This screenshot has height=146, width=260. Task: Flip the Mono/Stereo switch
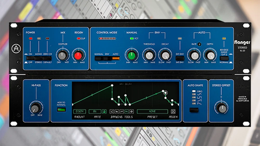coord(39,58)
